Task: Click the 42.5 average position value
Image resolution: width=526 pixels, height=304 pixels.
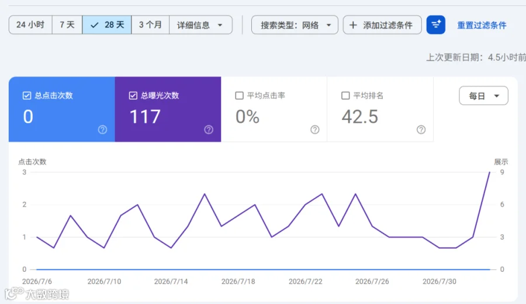Action: pos(360,117)
